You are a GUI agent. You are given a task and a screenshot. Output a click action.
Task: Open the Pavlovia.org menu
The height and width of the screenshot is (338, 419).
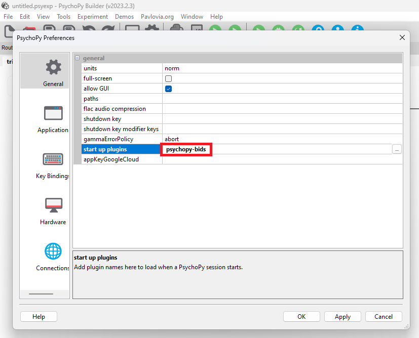coord(157,17)
